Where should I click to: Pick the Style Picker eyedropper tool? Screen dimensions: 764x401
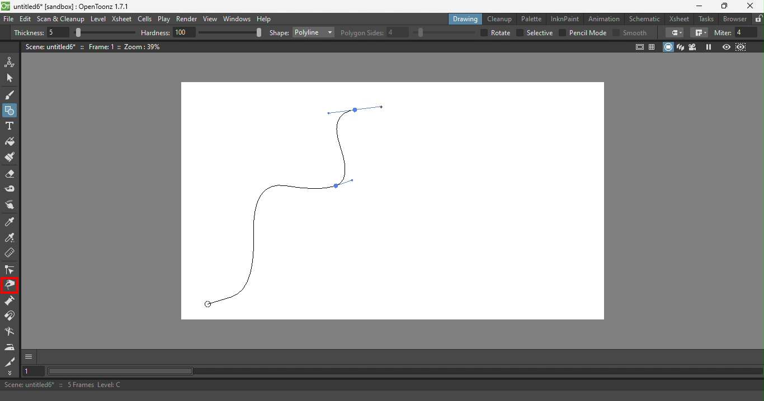tap(10, 222)
